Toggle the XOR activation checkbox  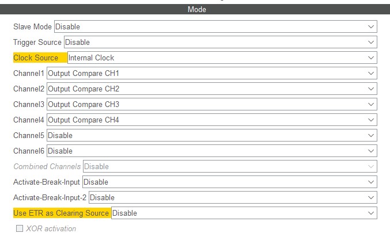pos(20,228)
